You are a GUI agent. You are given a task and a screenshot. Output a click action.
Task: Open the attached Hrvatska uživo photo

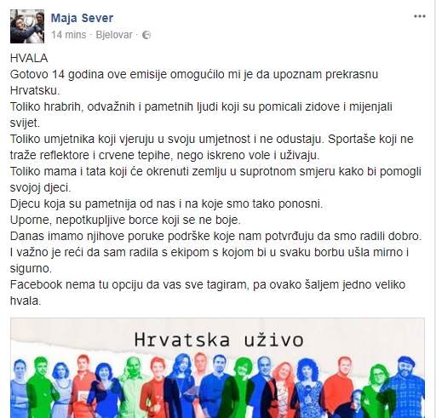click(x=217, y=368)
